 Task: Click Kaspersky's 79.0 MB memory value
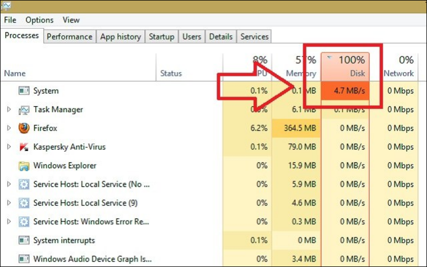pyautogui.click(x=302, y=147)
